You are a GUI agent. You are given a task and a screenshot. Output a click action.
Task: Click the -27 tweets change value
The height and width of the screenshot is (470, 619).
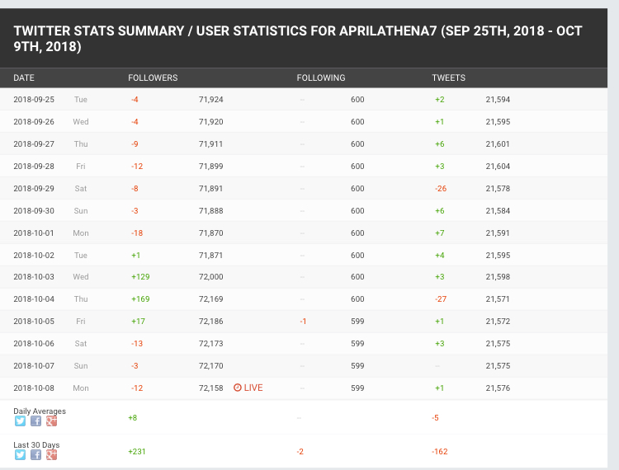tap(441, 298)
